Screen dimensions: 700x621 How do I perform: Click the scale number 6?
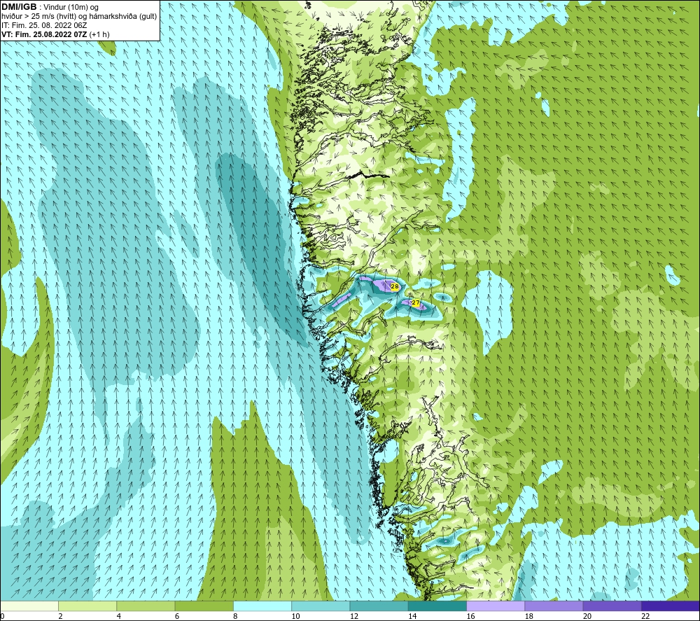pos(177,616)
